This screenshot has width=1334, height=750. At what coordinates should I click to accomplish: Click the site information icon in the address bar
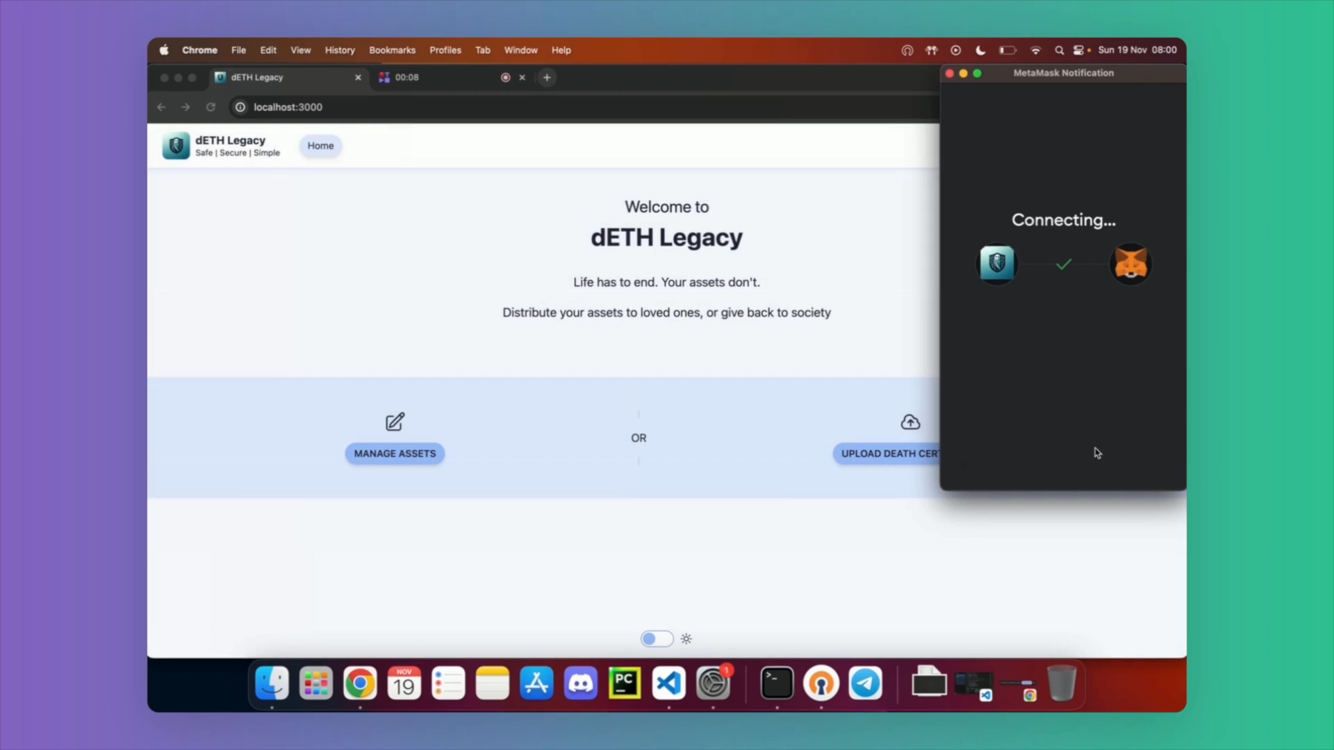coord(240,107)
